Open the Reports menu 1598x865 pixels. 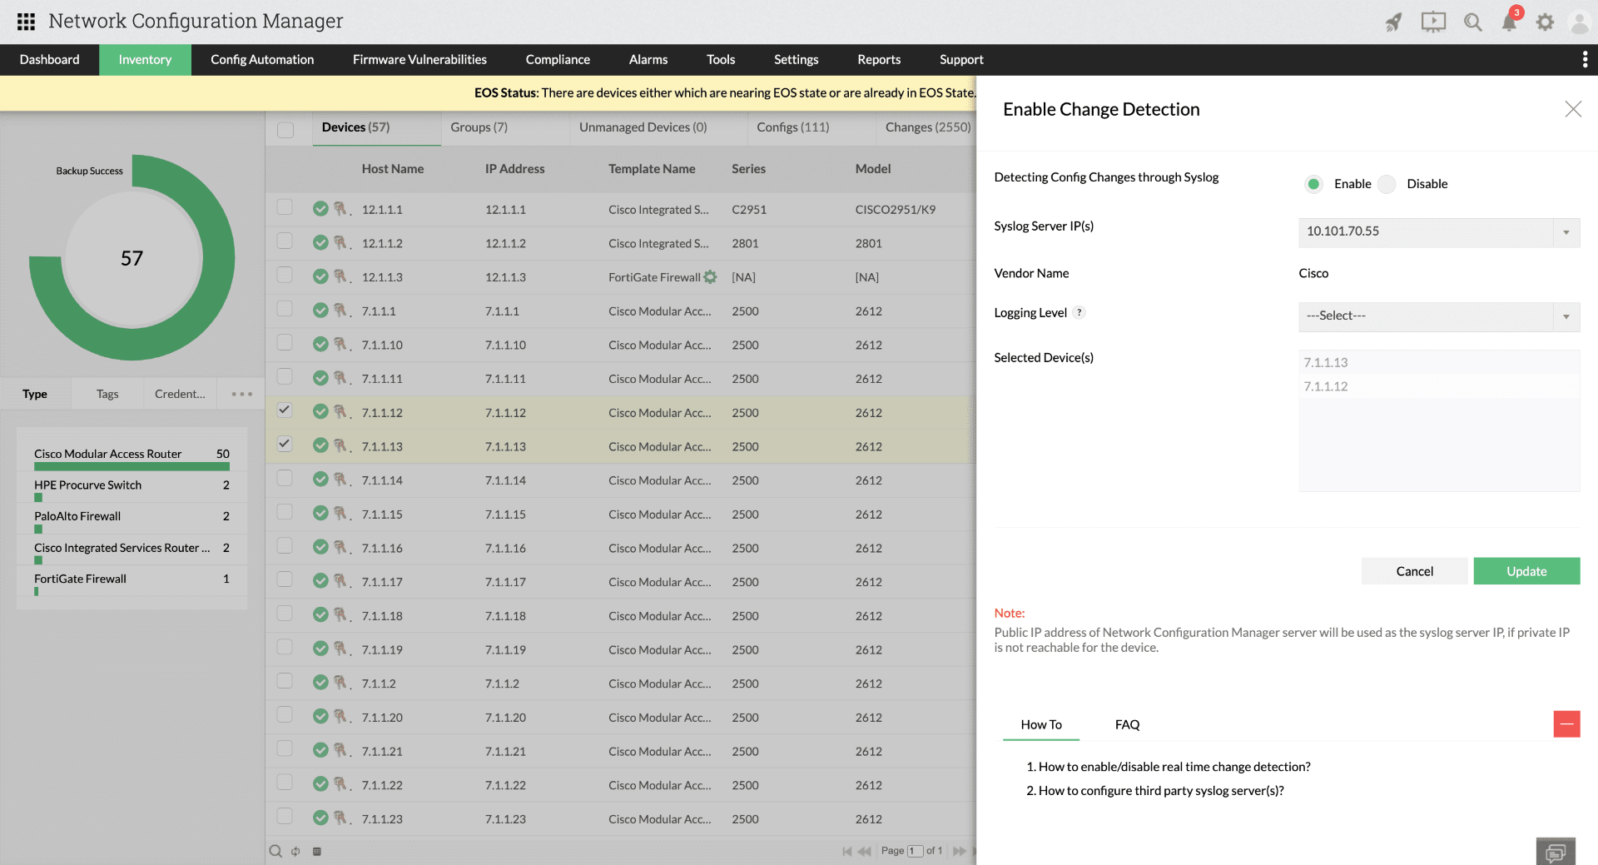879,59
